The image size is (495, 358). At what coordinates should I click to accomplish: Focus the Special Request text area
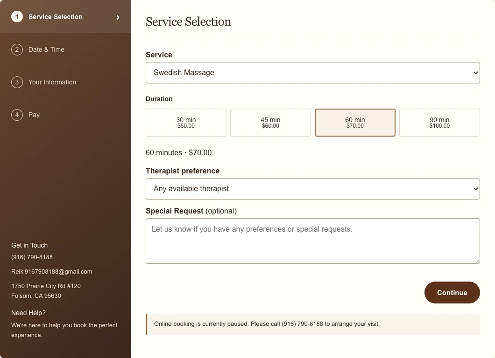click(x=313, y=241)
